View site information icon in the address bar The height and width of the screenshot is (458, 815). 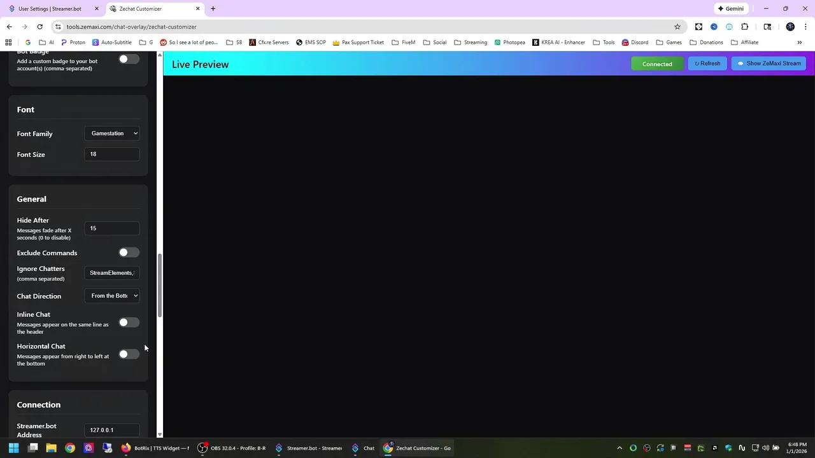pyautogui.click(x=58, y=27)
